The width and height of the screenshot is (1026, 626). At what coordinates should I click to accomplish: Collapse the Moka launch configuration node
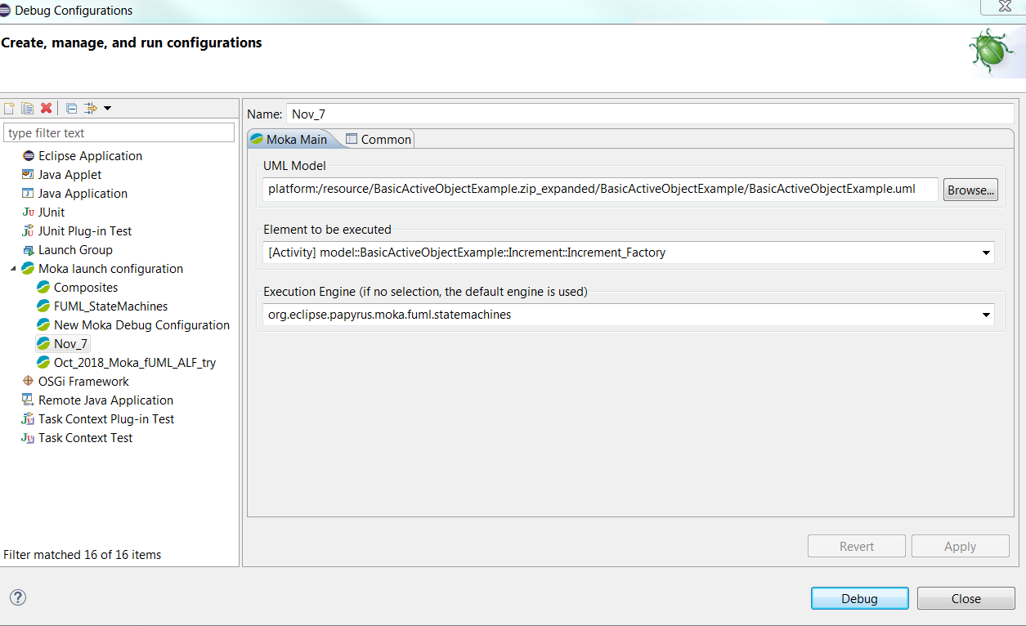12,268
